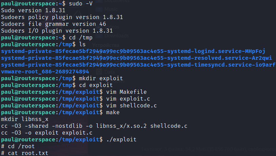Image resolution: width=276 pixels, height=156 pixels.
Task: Select the faint Data drive icon
Action: pos(99,72)
